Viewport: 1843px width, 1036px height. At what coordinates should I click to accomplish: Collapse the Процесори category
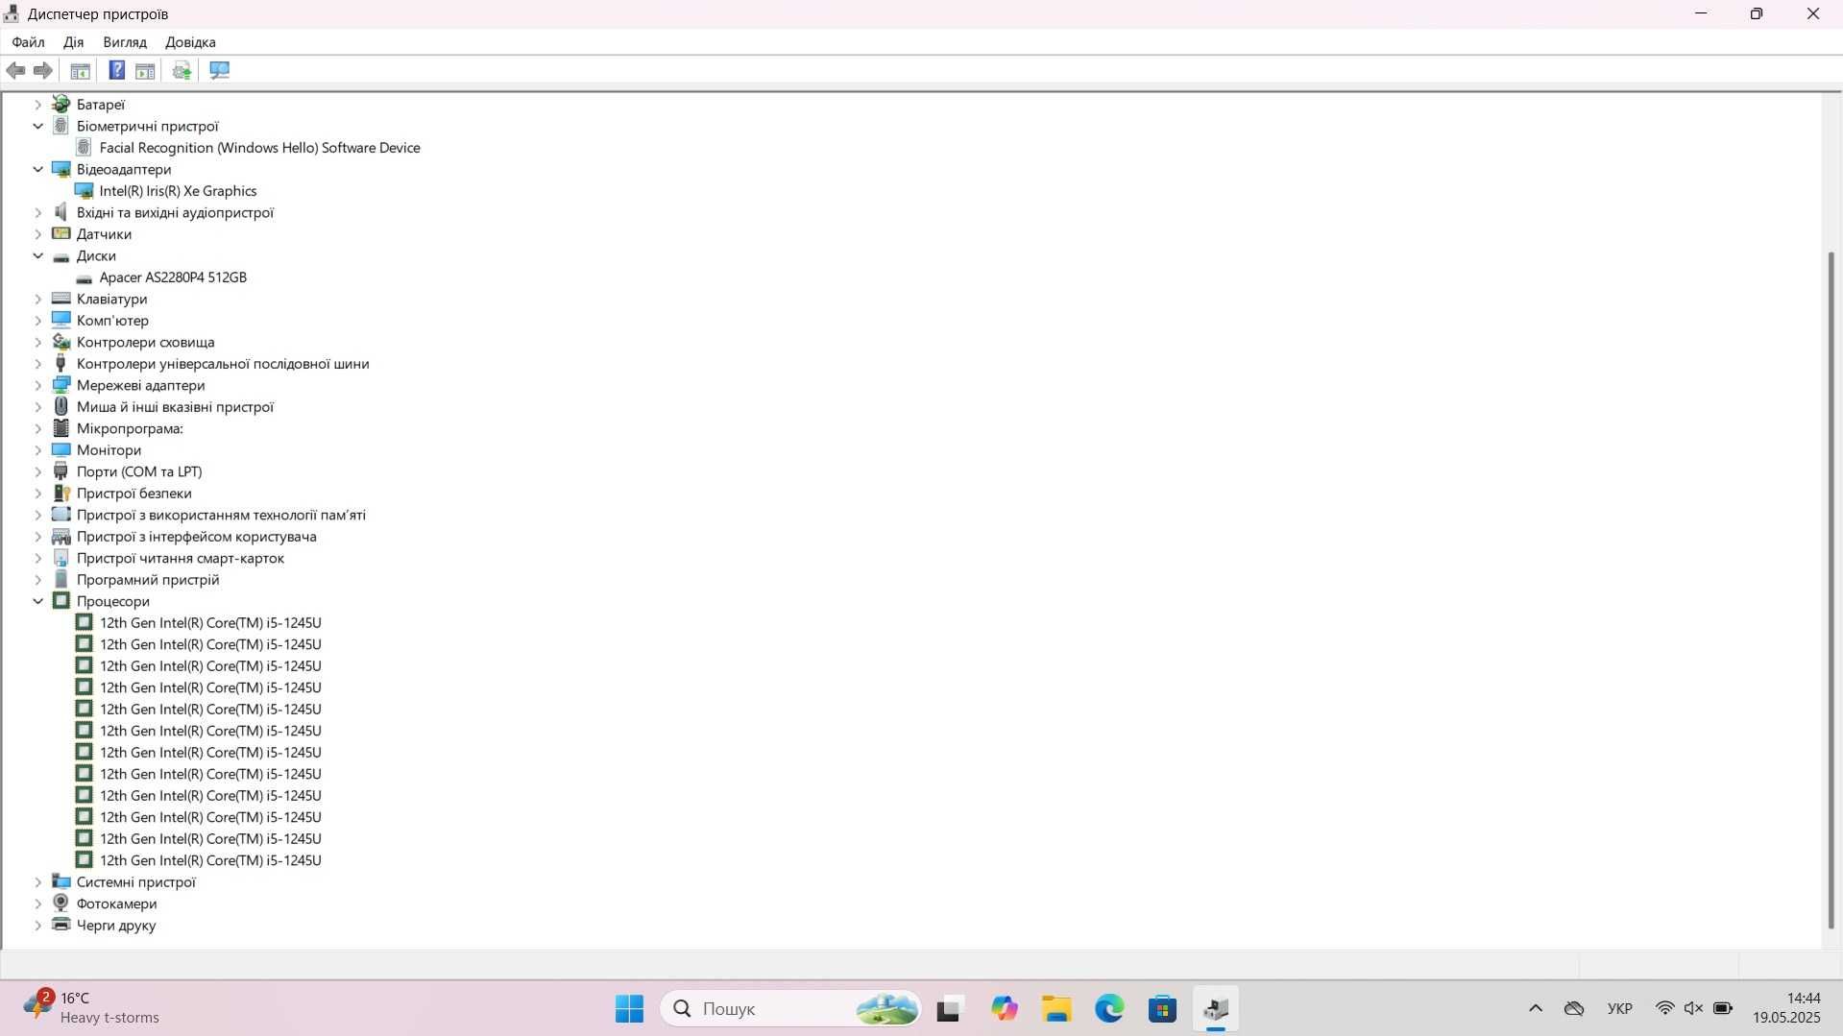38,601
